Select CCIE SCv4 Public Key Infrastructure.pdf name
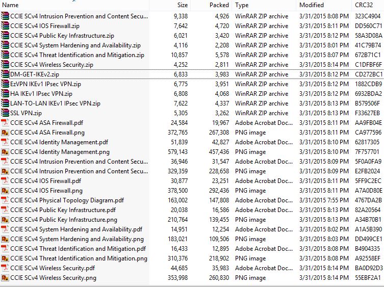Screen dimensions: 384x287 pyautogui.click(x=63, y=210)
